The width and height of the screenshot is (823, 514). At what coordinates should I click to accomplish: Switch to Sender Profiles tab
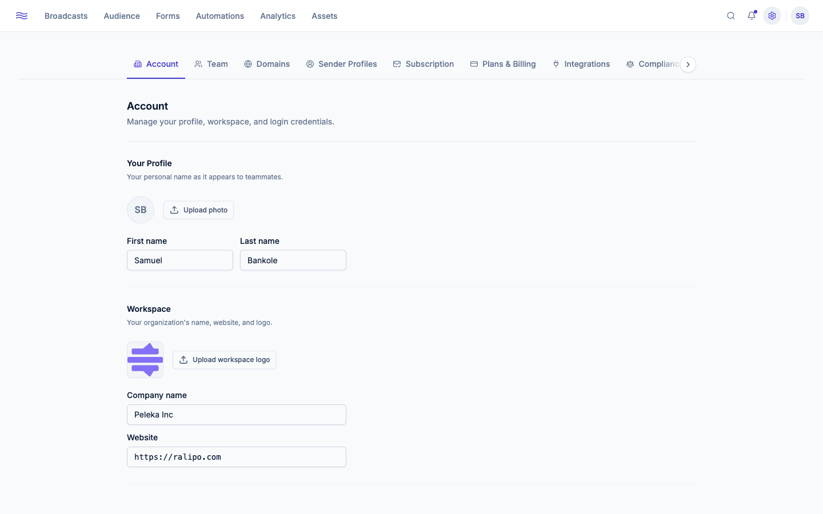point(341,64)
